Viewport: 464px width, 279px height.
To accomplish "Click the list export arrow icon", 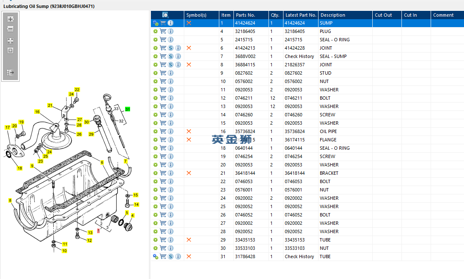I will [x=10, y=73].
